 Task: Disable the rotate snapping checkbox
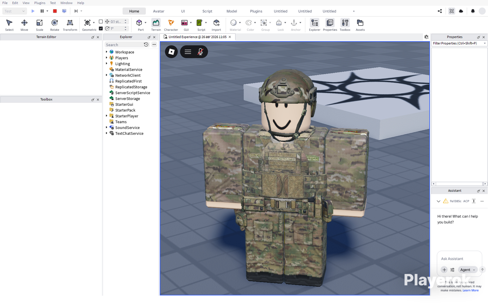(101, 28)
